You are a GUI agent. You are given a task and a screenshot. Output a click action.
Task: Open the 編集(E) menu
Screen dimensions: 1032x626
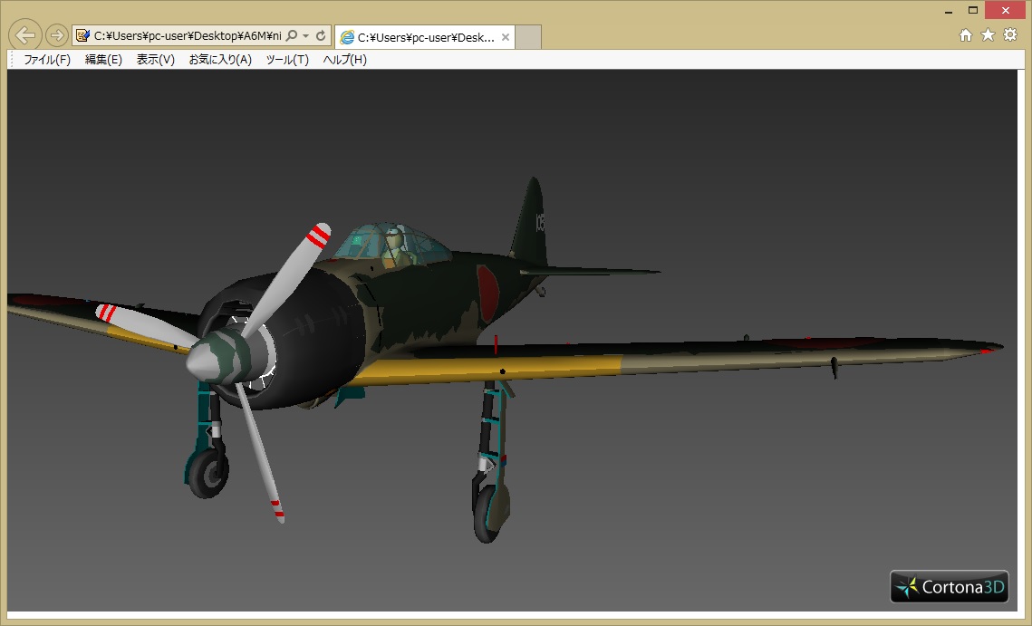tap(103, 60)
